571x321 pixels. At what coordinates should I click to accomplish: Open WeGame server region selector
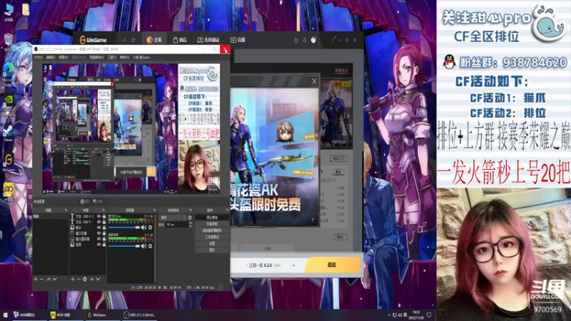[263, 265]
